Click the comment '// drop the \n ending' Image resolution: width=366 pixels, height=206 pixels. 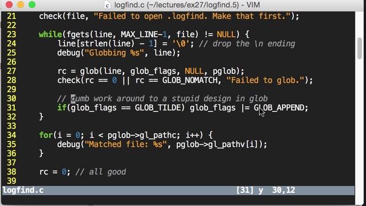click(247, 43)
